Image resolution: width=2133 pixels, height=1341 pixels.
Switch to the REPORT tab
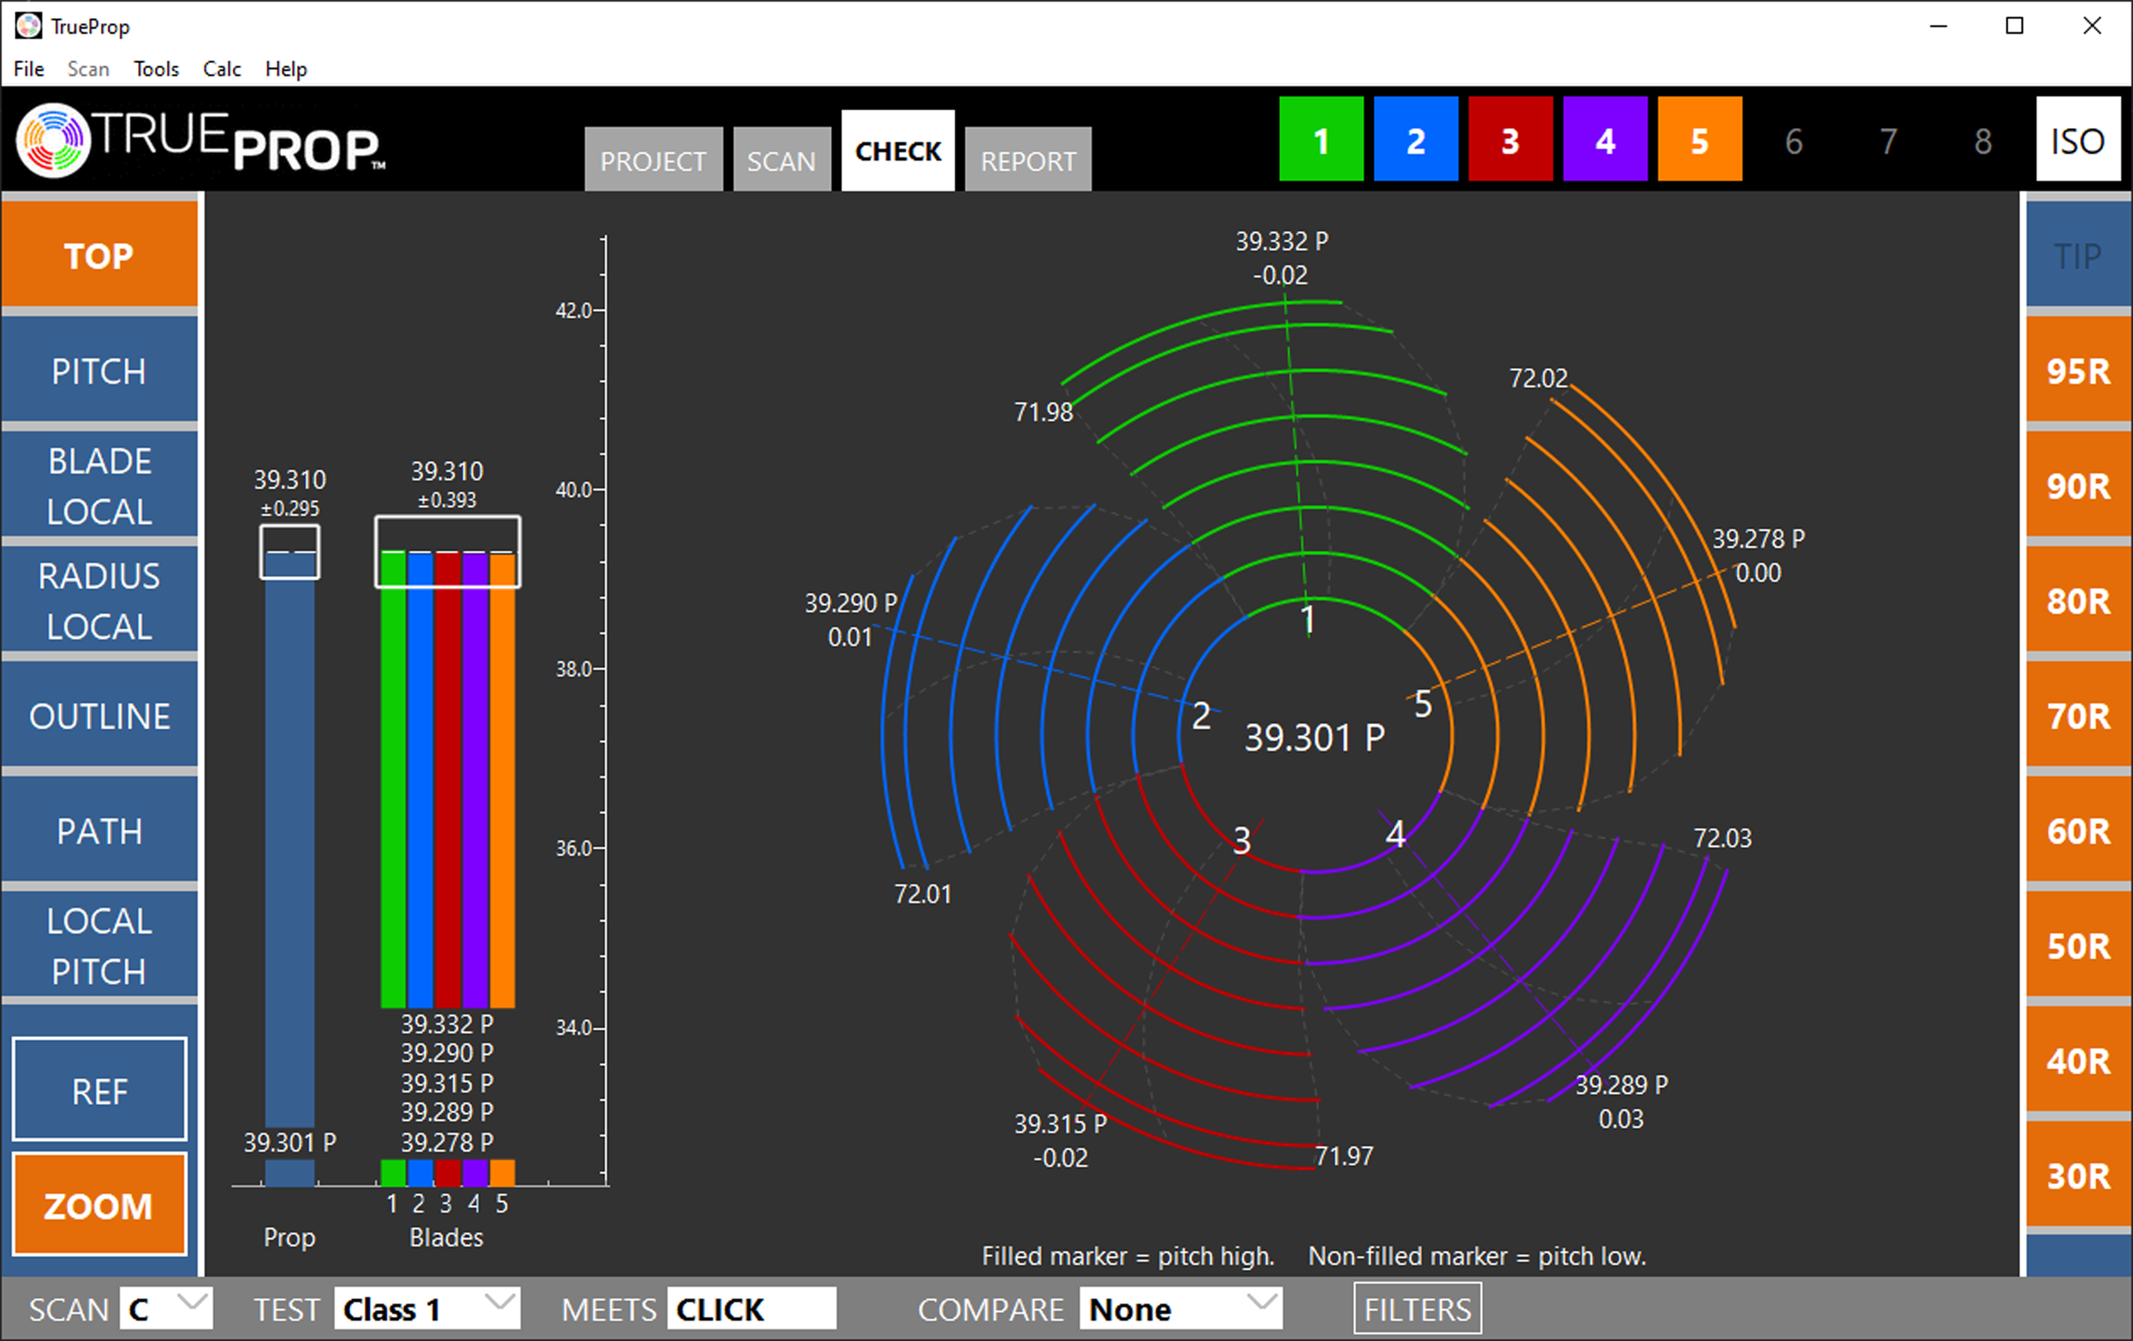pos(1027,160)
